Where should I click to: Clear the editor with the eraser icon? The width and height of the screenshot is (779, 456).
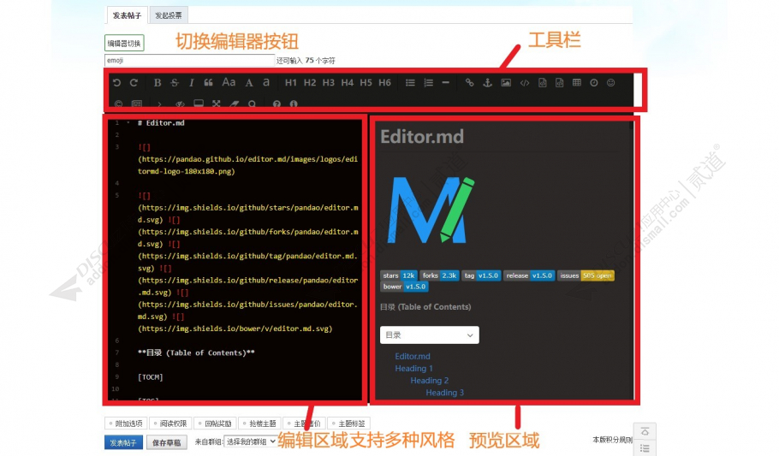(x=234, y=104)
